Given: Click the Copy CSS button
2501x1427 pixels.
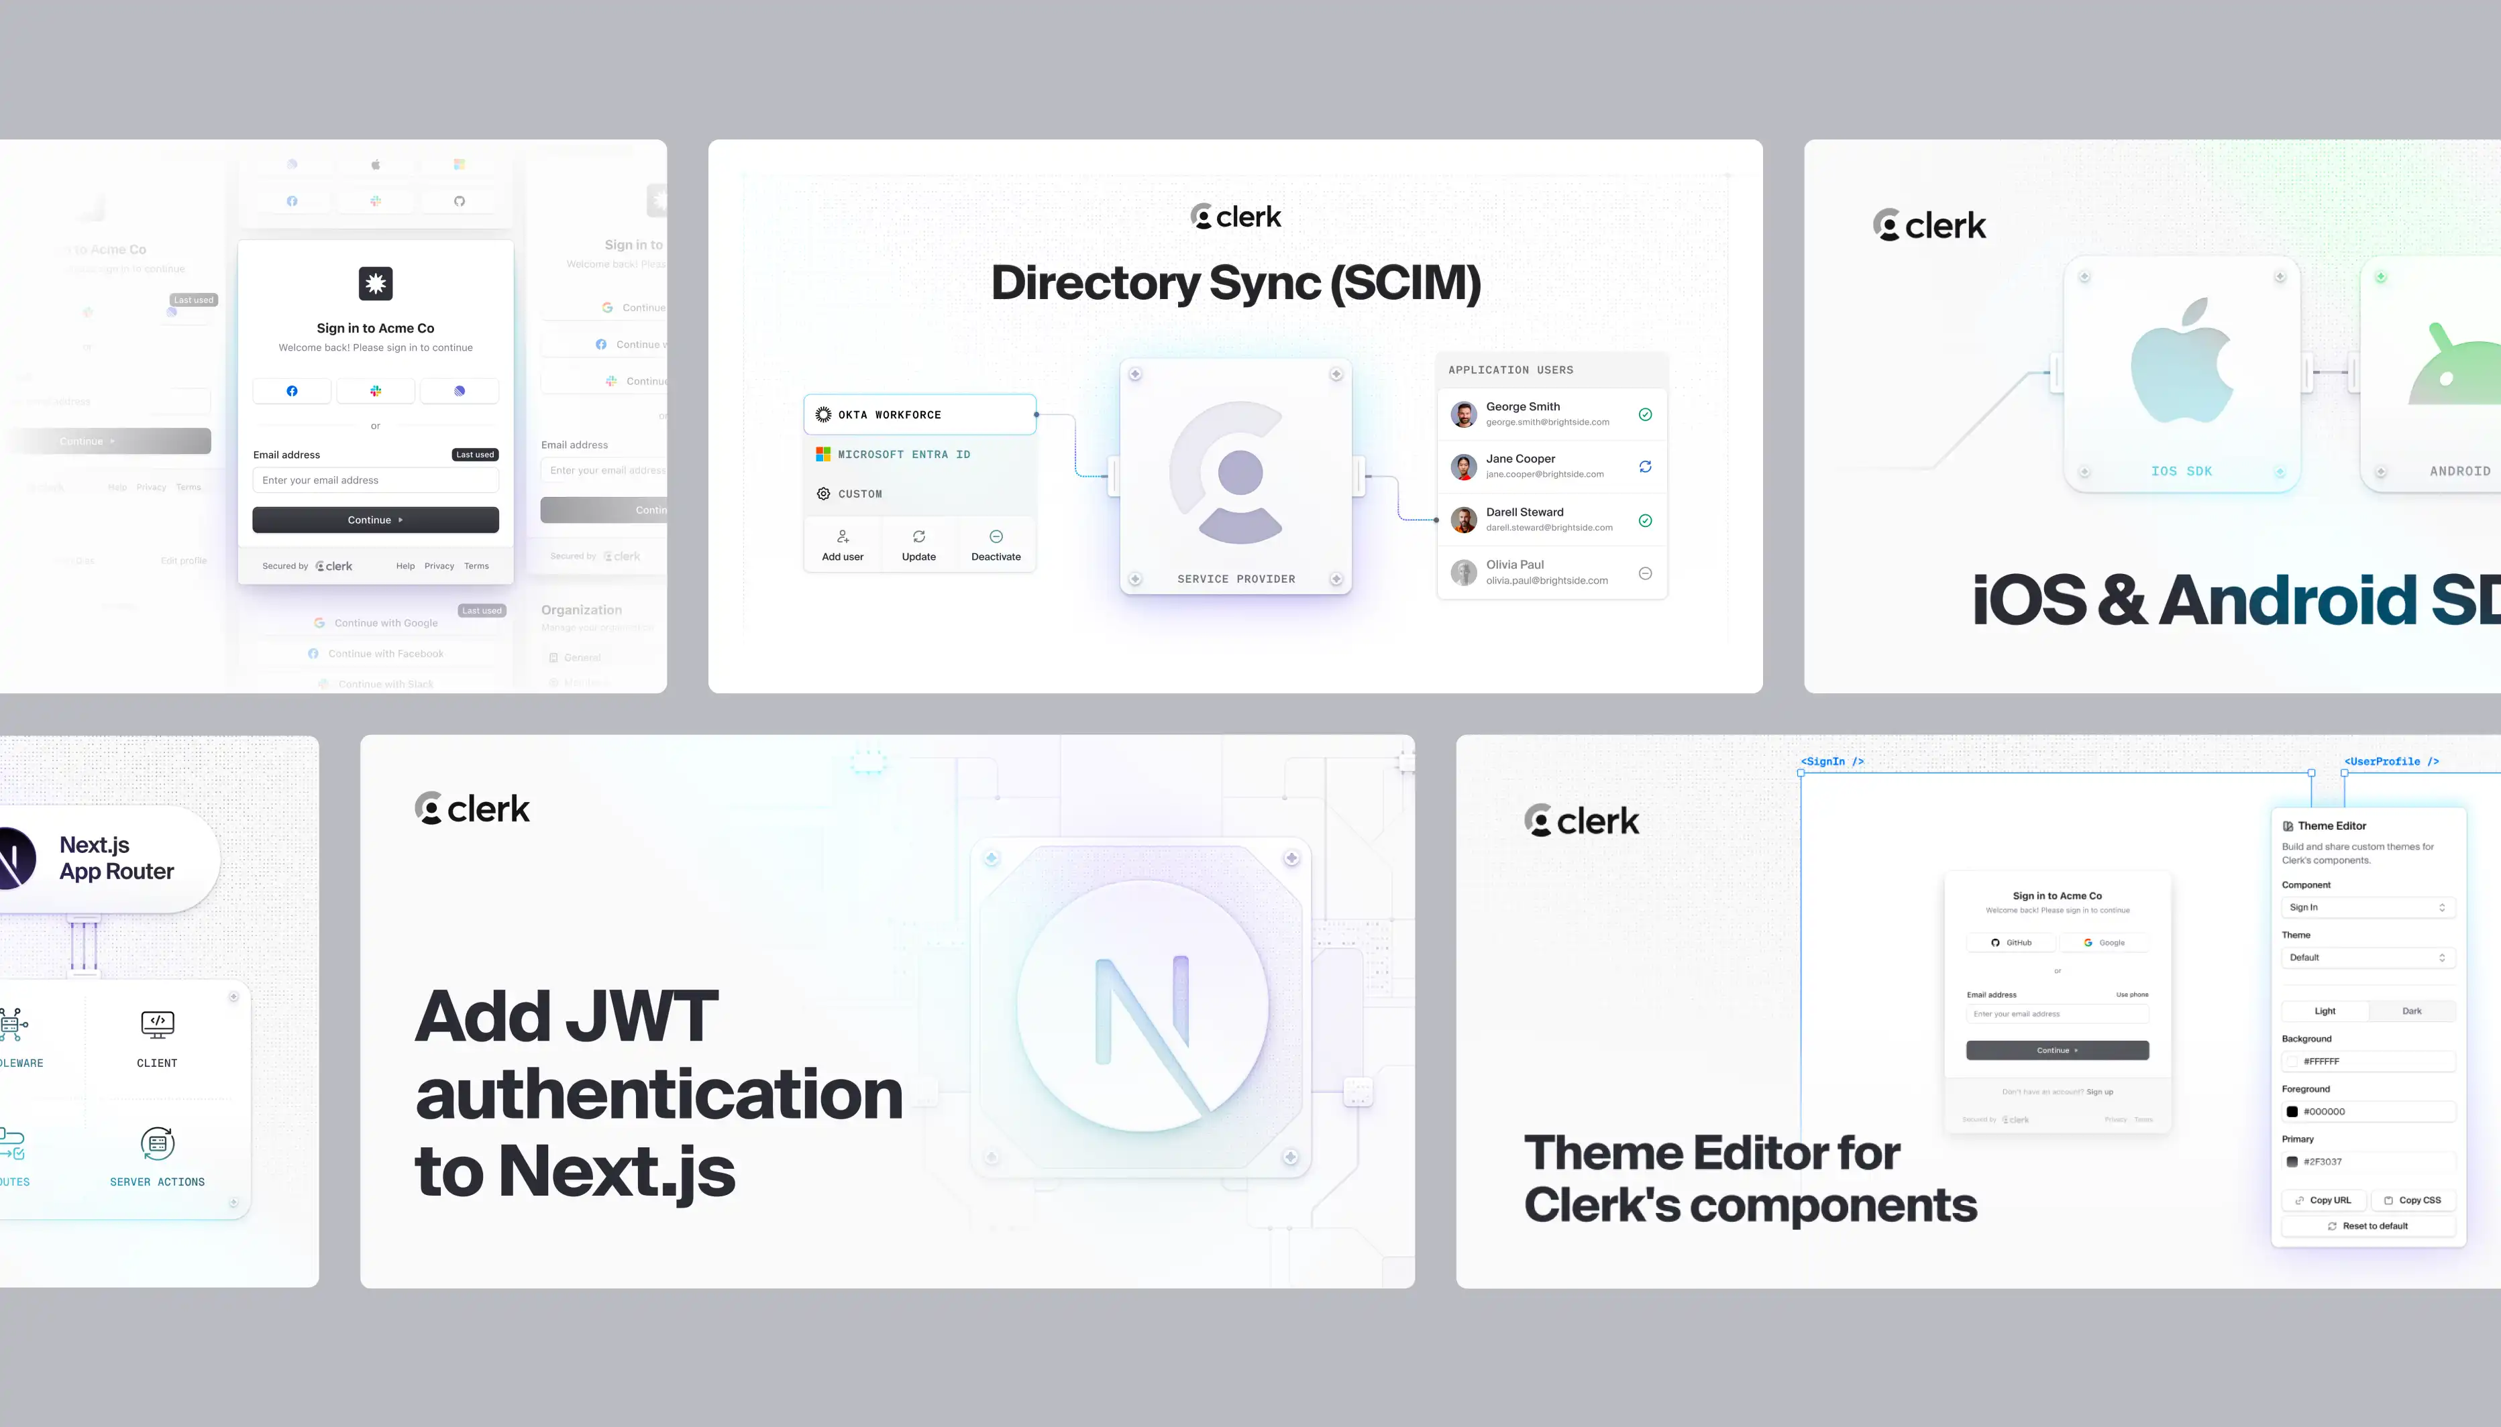Looking at the screenshot, I should (2412, 1200).
